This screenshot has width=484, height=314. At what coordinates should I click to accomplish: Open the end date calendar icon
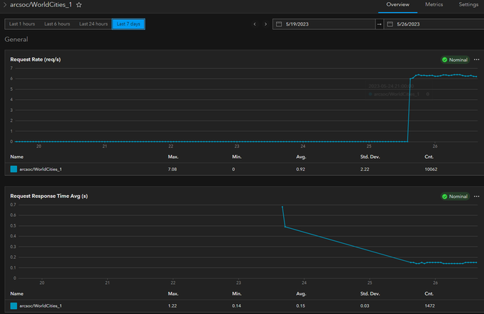tap(390, 24)
